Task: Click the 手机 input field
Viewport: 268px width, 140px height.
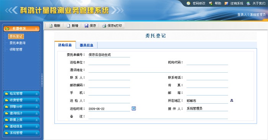Action: [x=109, y=93]
